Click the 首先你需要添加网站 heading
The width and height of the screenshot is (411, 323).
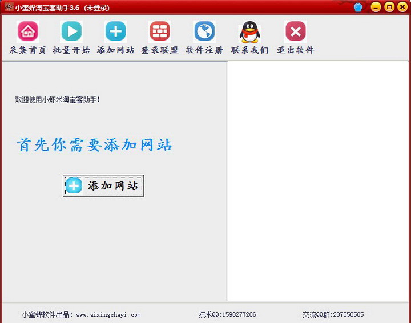tap(94, 144)
